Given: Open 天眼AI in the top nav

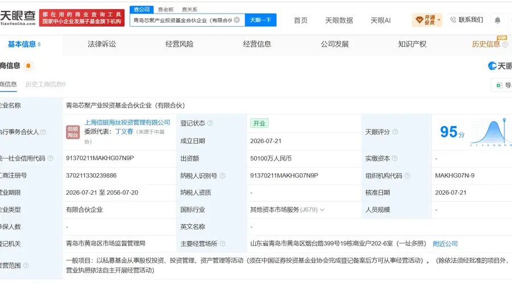Looking at the screenshot, I should pos(381,20).
